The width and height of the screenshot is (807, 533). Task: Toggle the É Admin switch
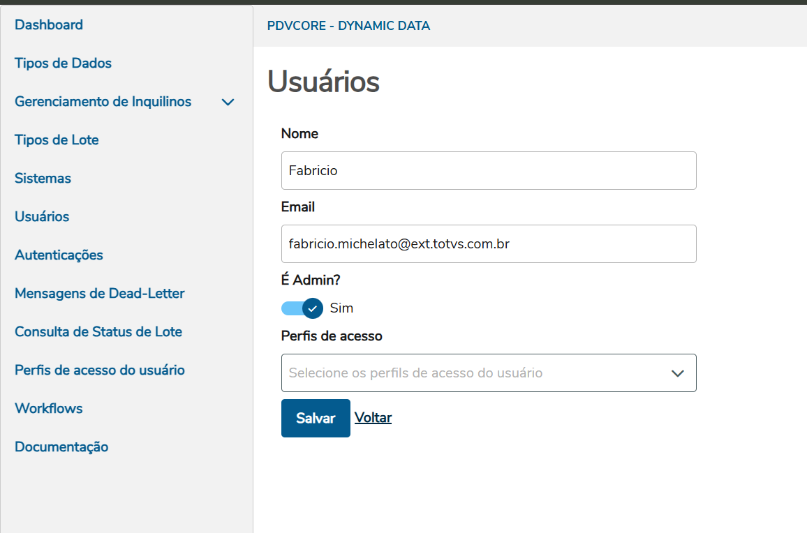tap(302, 308)
